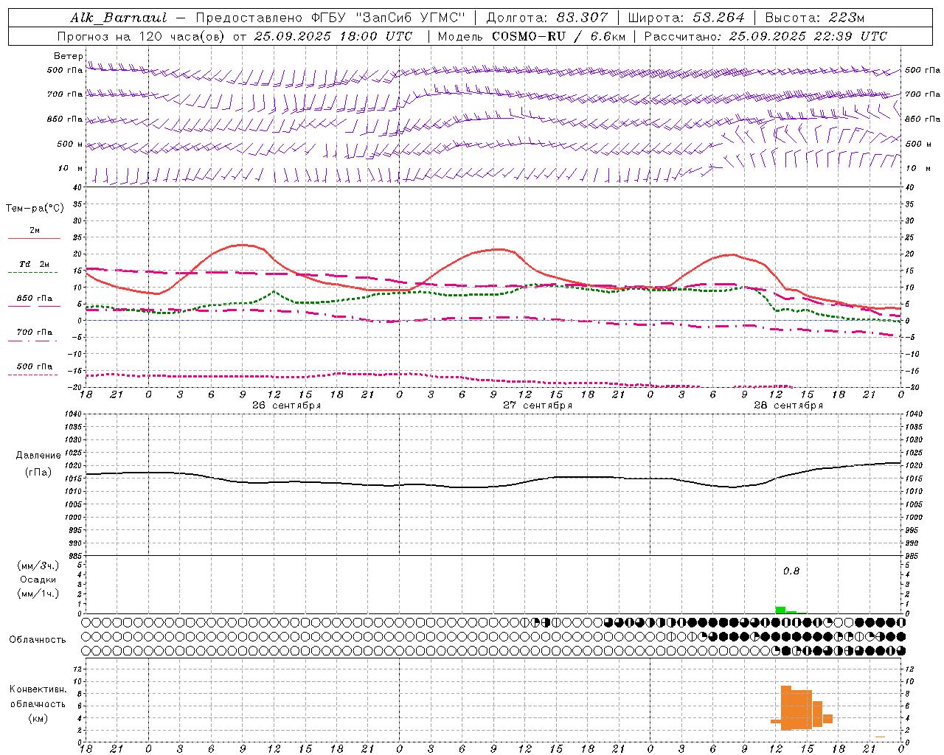Click the 850 гПа wind label on the right edge
944x755 pixels.
click(922, 119)
